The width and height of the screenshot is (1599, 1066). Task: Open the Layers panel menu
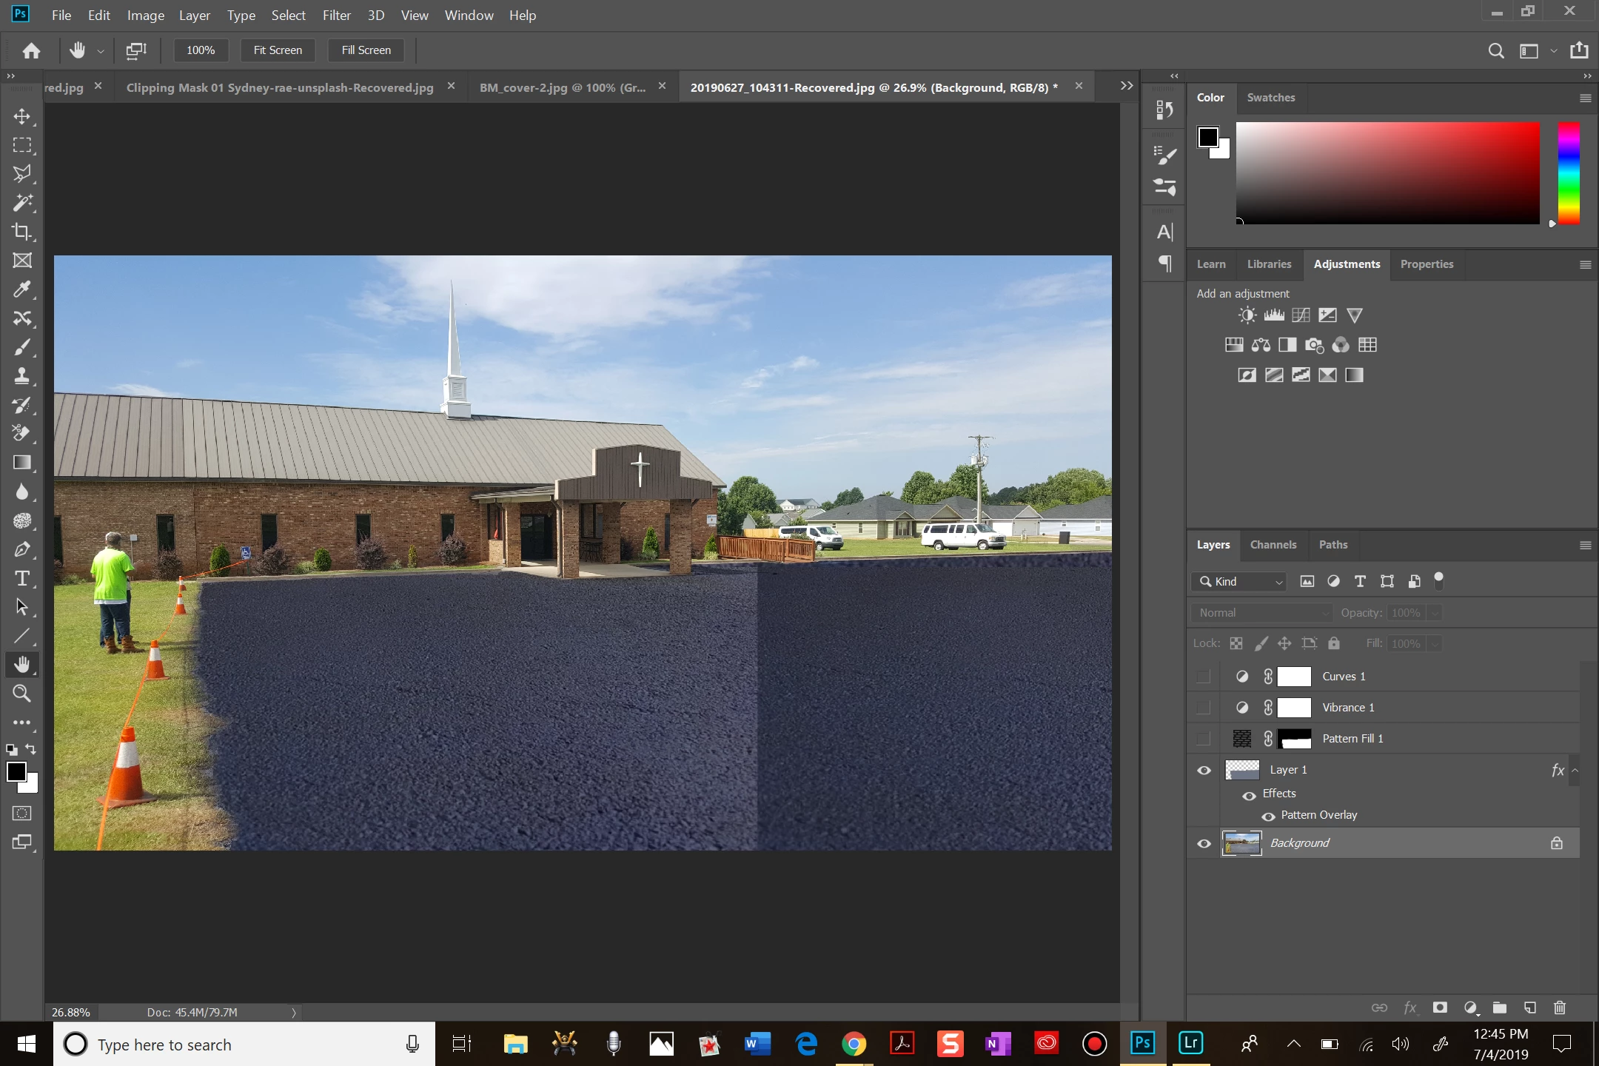pos(1585,546)
